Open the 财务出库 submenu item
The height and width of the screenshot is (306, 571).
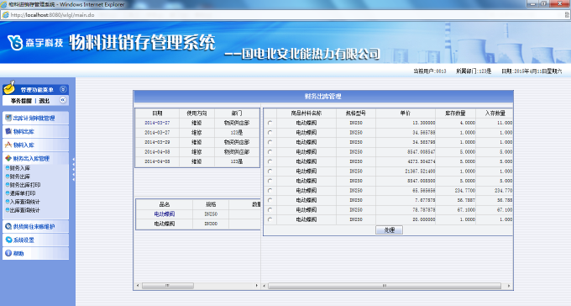20,177
